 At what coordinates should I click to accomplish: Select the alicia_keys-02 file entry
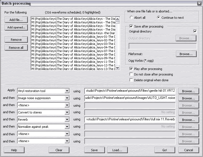coord(73,40)
